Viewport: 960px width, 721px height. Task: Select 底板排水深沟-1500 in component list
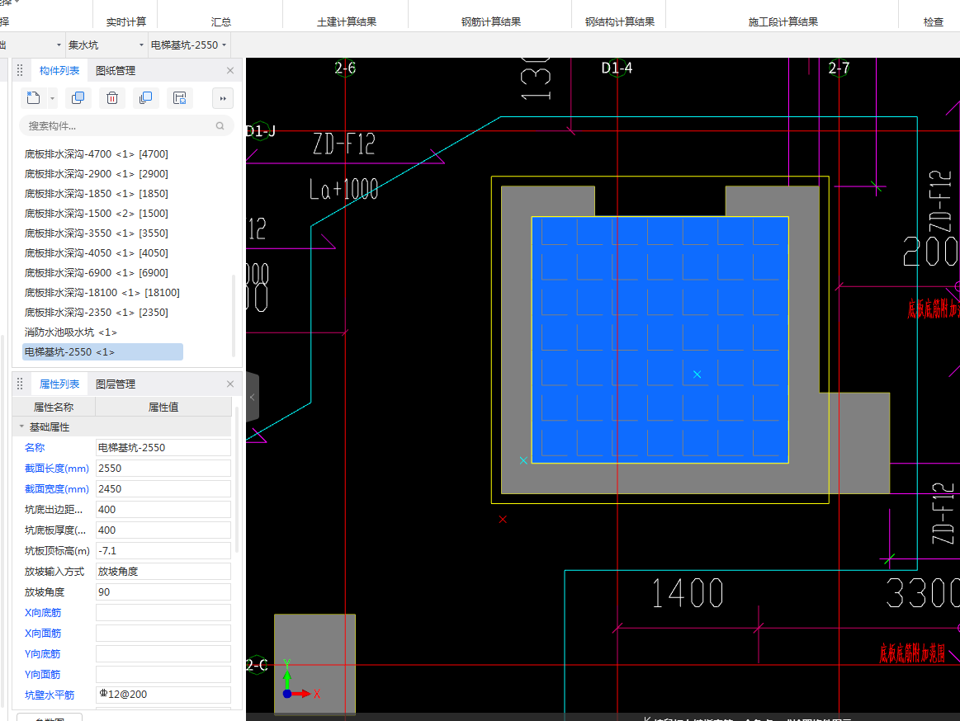96,214
